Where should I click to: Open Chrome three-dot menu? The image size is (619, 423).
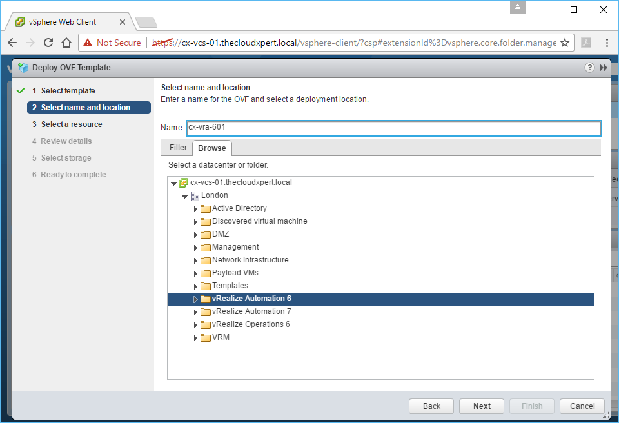pos(607,43)
